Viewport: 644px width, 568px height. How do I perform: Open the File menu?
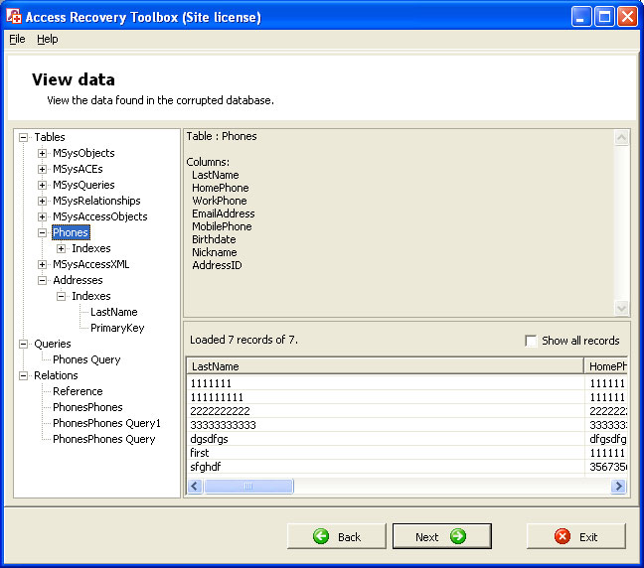(17, 39)
